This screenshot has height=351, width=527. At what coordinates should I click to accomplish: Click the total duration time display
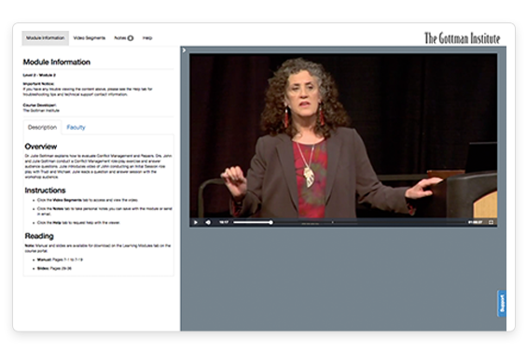pyautogui.click(x=476, y=222)
